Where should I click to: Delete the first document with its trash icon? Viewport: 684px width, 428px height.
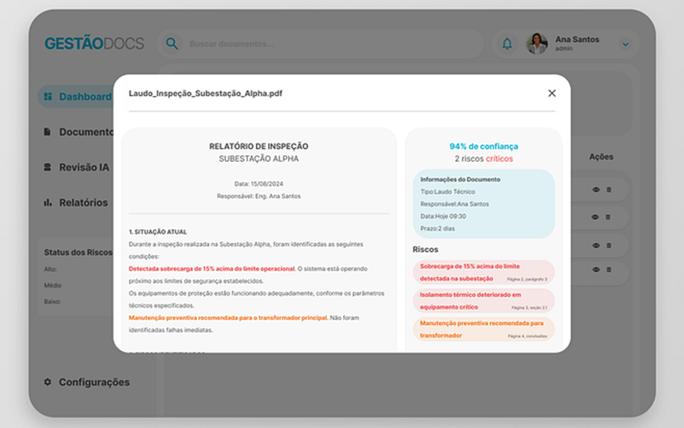[x=609, y=189]
